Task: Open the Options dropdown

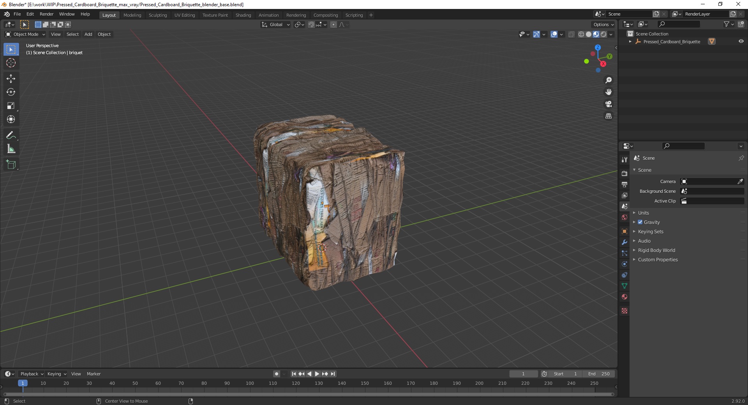Action: [603, 25]
